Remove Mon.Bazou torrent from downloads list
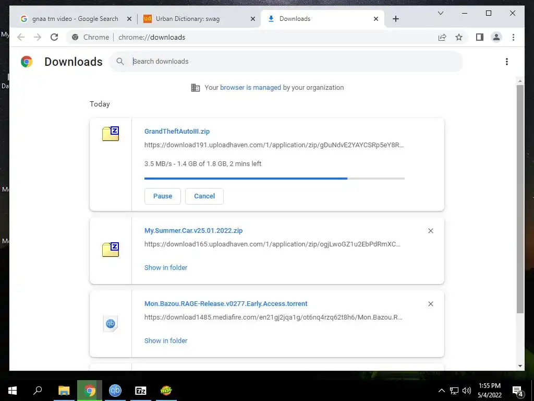The height and width of the screenshot is (401, 534). tap(430, 304)
